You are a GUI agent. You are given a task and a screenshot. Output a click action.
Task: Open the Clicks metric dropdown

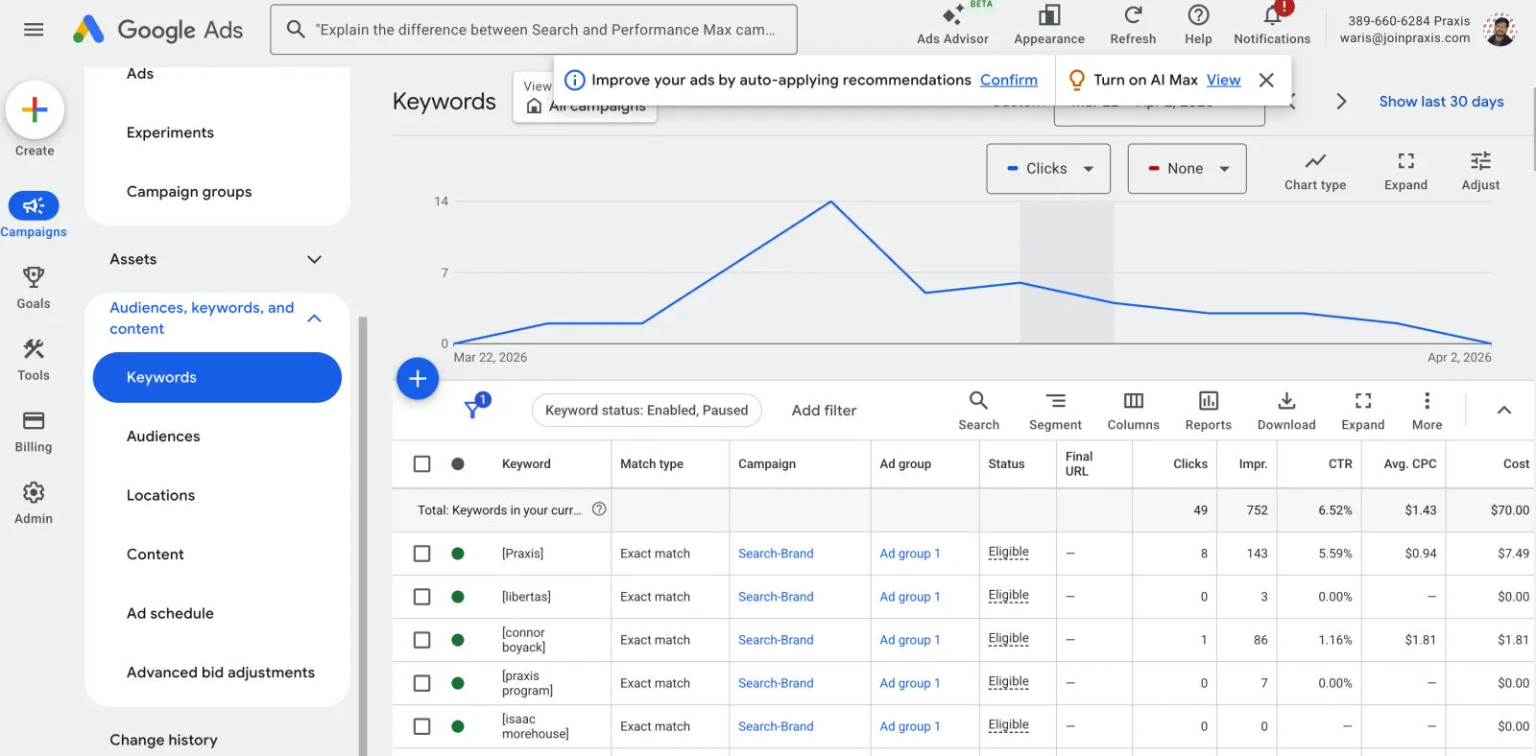tap(1048, 169)
